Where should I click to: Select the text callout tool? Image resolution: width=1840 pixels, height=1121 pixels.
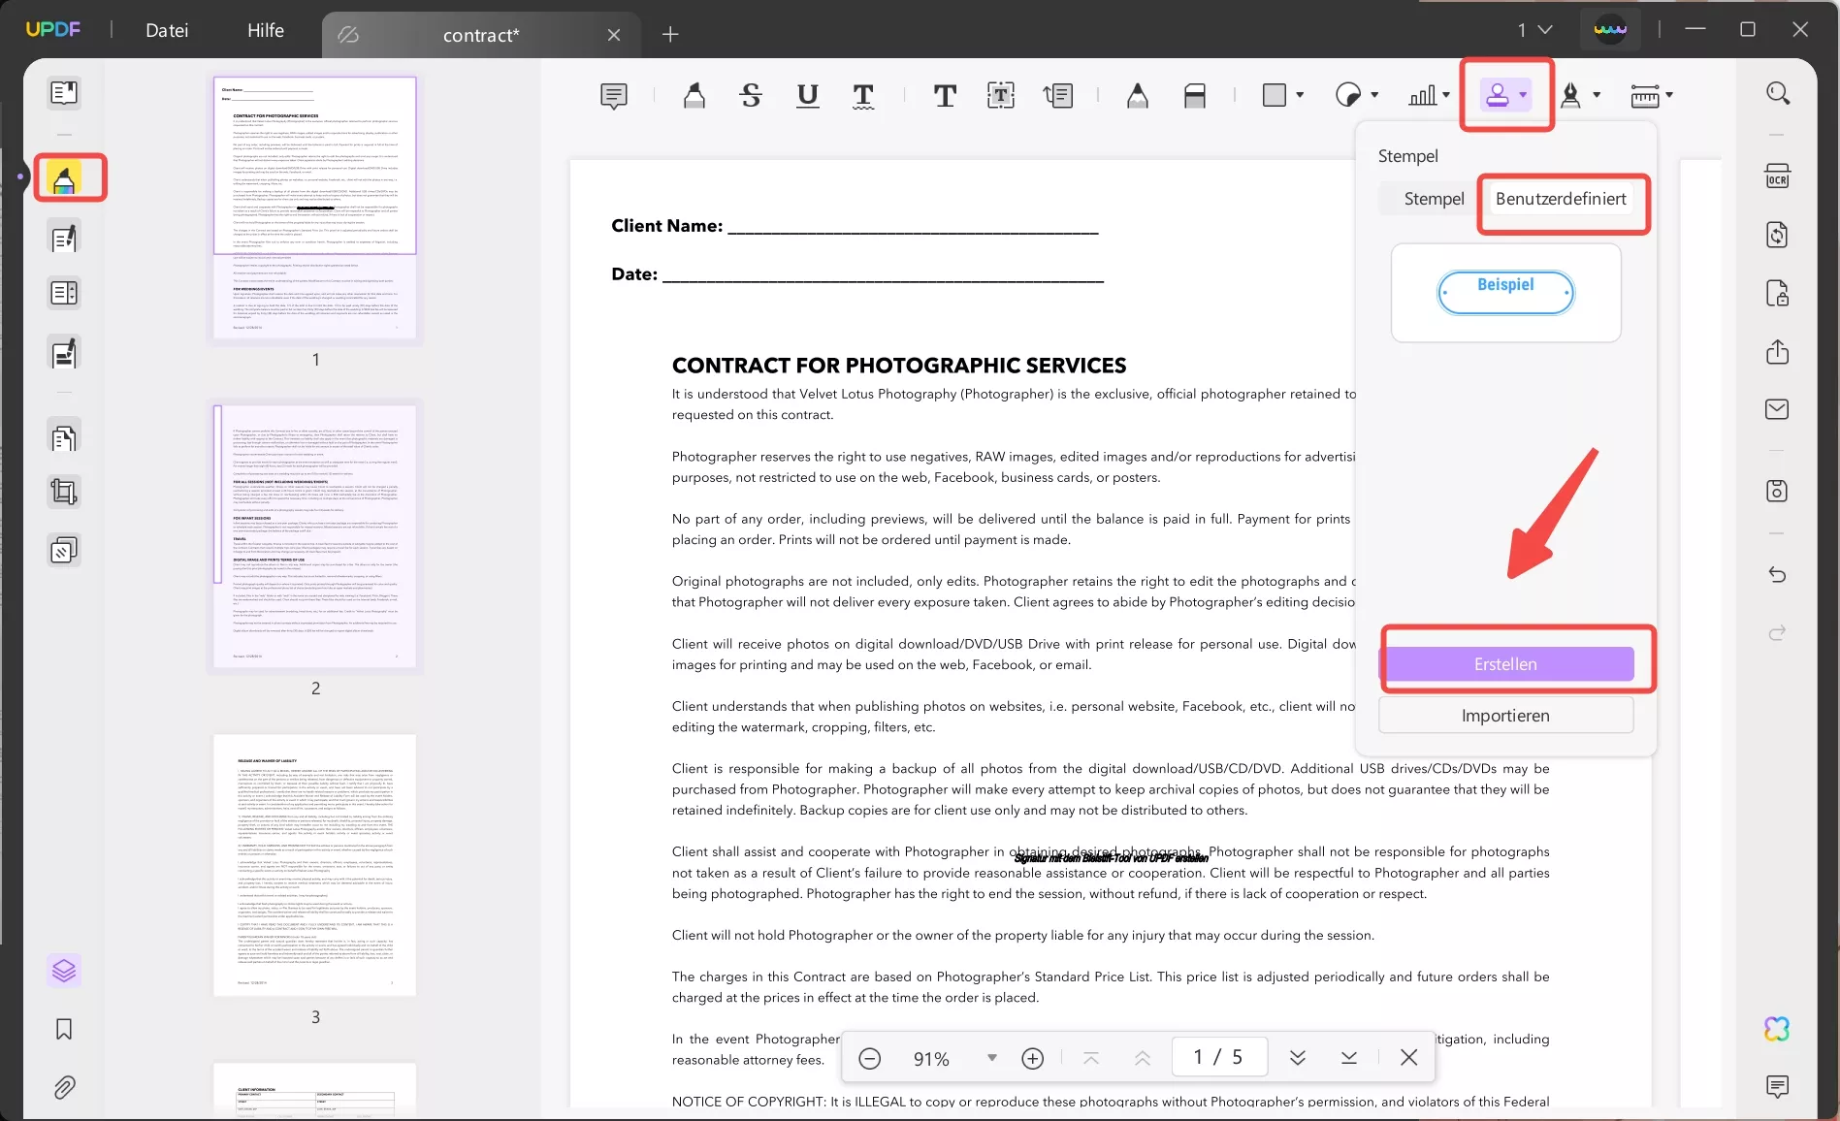click(1058, 95)
